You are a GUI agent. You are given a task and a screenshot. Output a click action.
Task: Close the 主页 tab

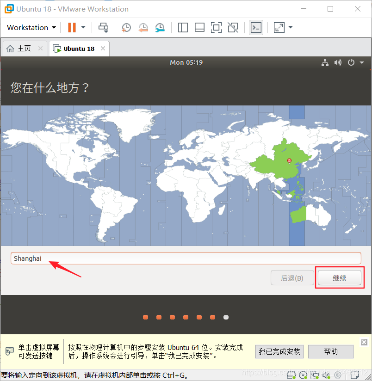[x=41, y=49]
